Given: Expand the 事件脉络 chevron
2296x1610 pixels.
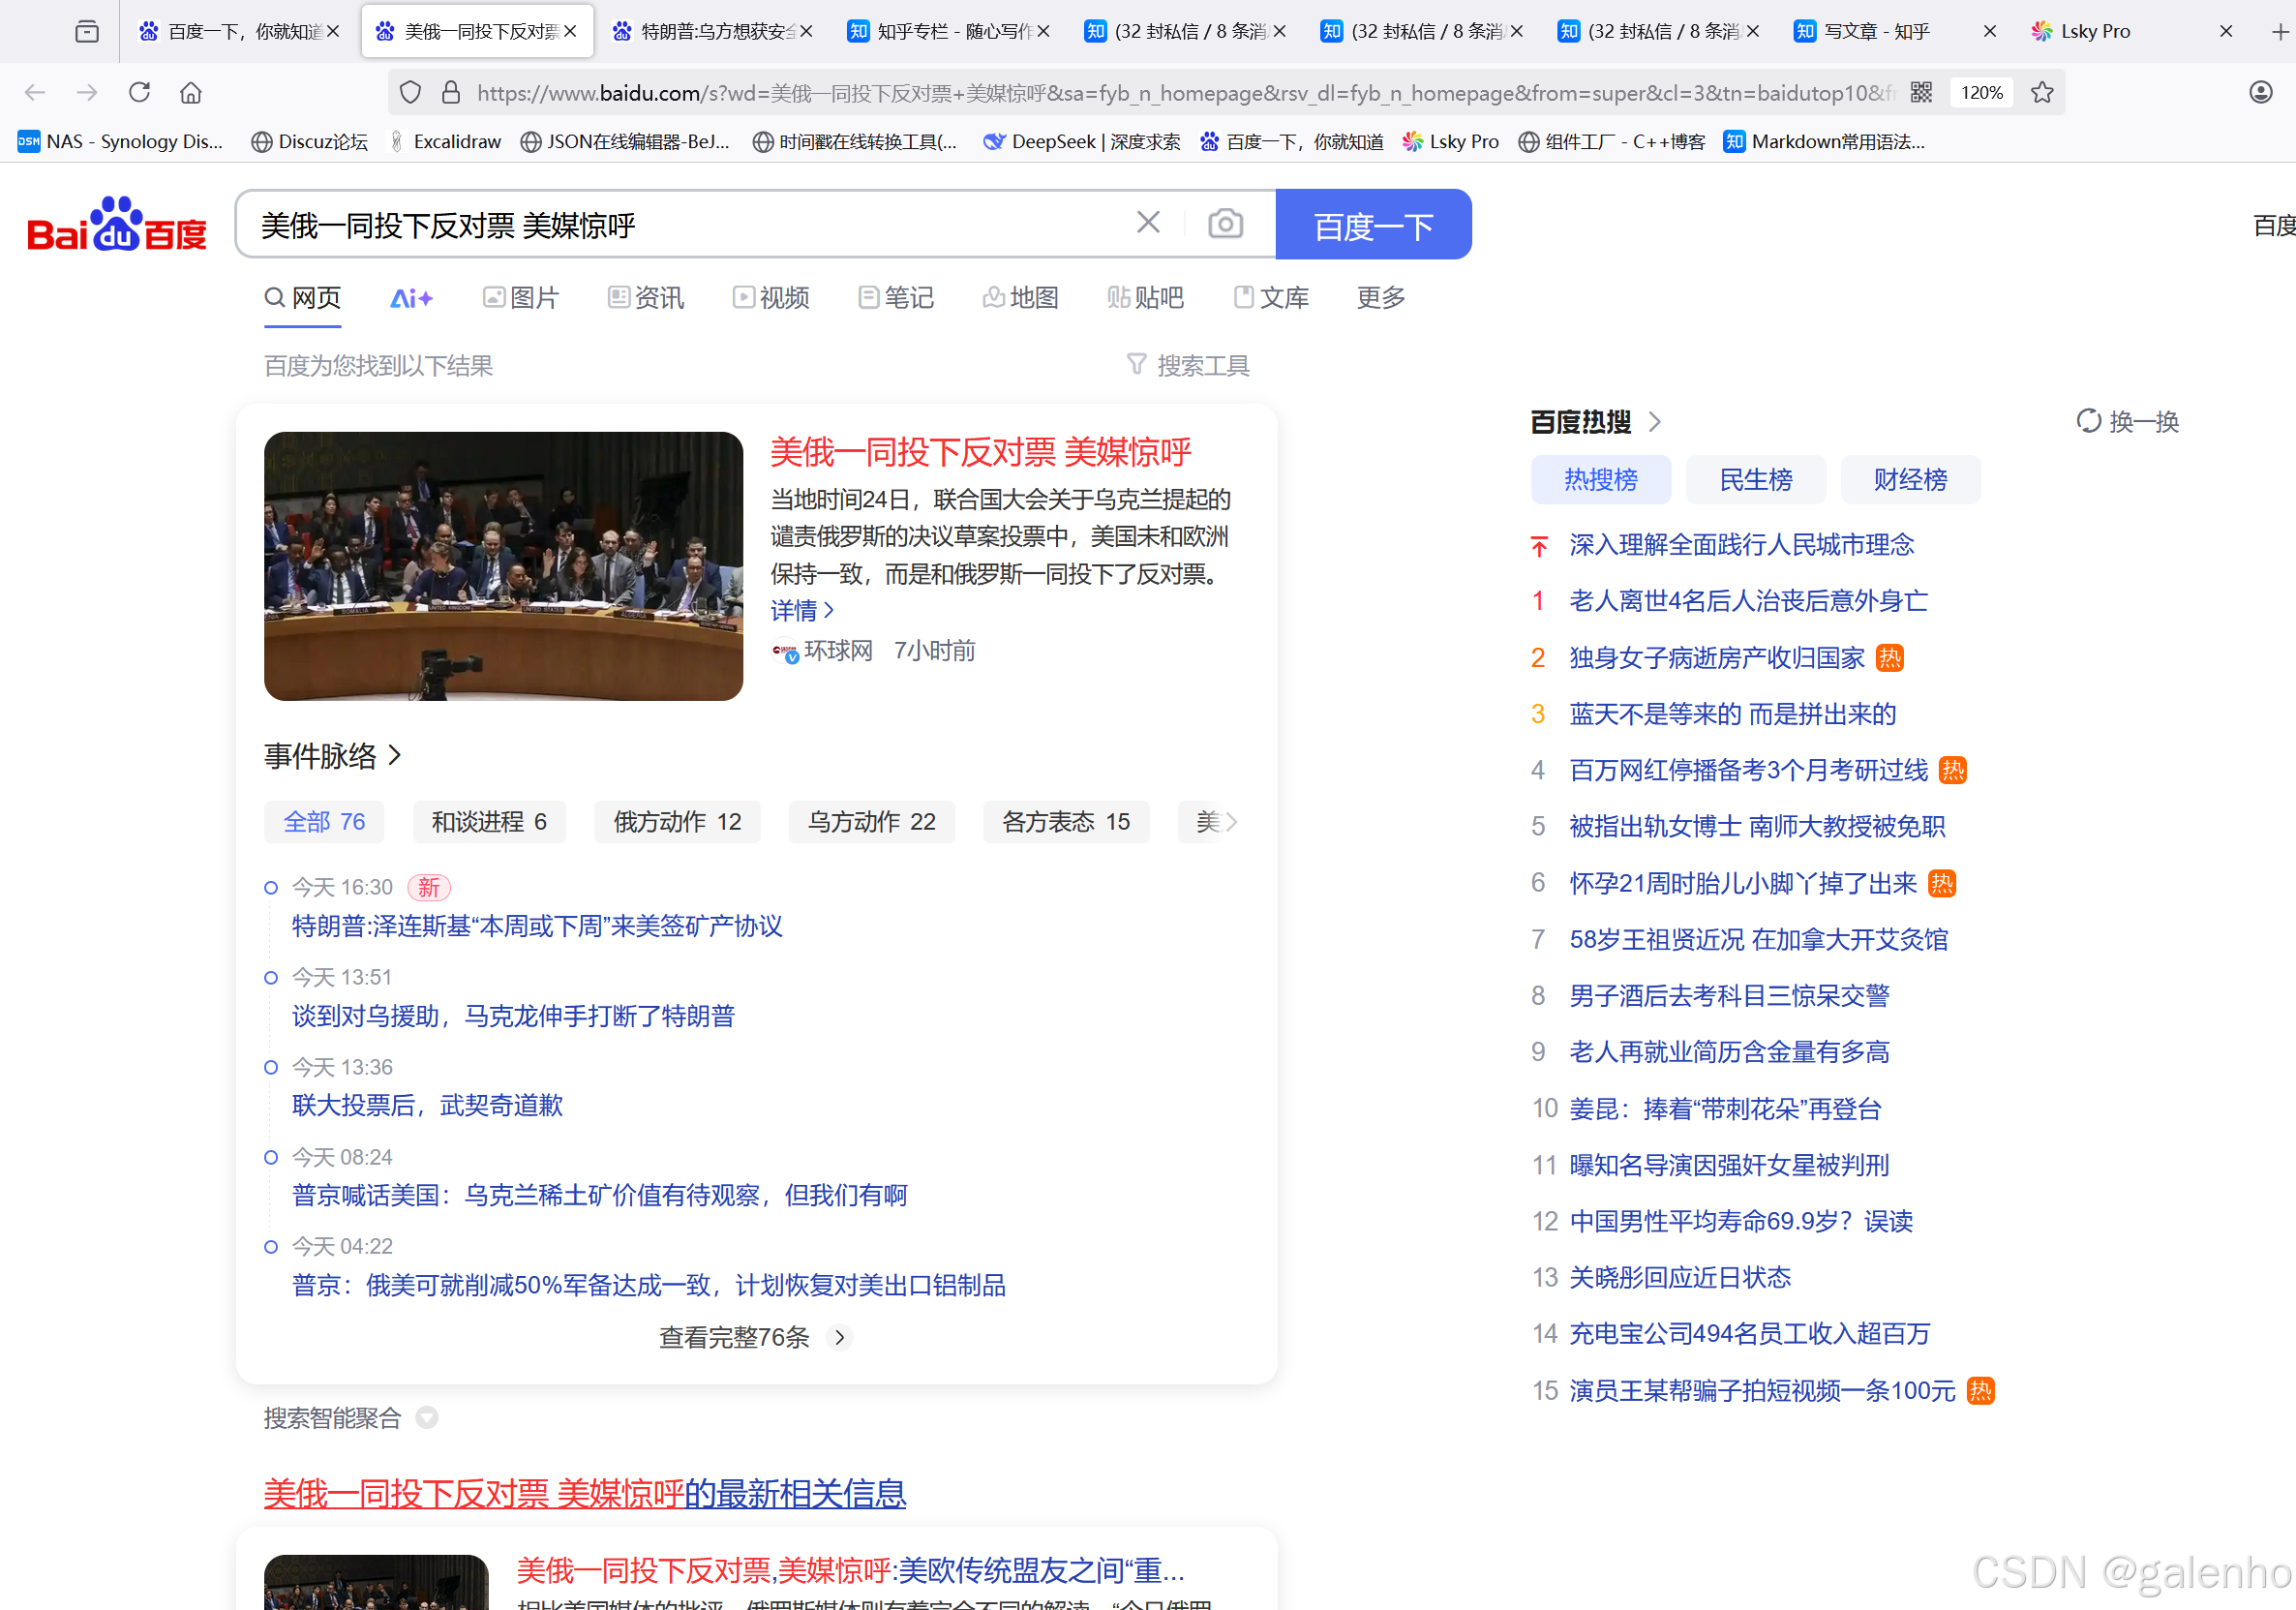Looking at the screenshot, I should pos(395,755).
